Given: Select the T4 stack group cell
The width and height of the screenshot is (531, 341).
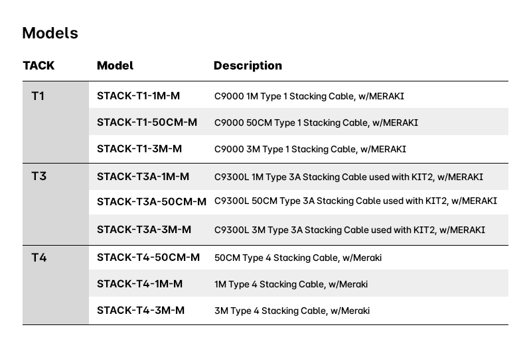Looking at the screenshot, I should [x=38, y=258].
